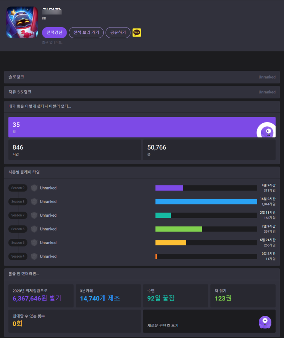Click the purple 35 일 banner
This screenshot has width=284, height=338.
pos(142,127)
